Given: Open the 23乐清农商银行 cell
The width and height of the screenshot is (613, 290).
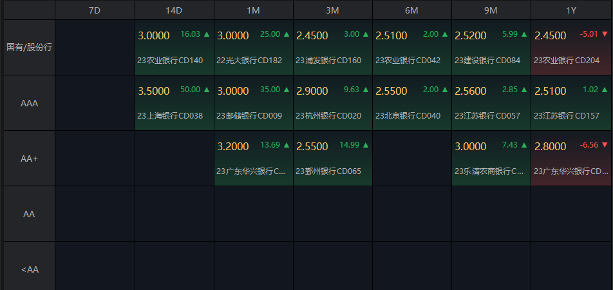Looking at the screenshot, I should (491, 159).
